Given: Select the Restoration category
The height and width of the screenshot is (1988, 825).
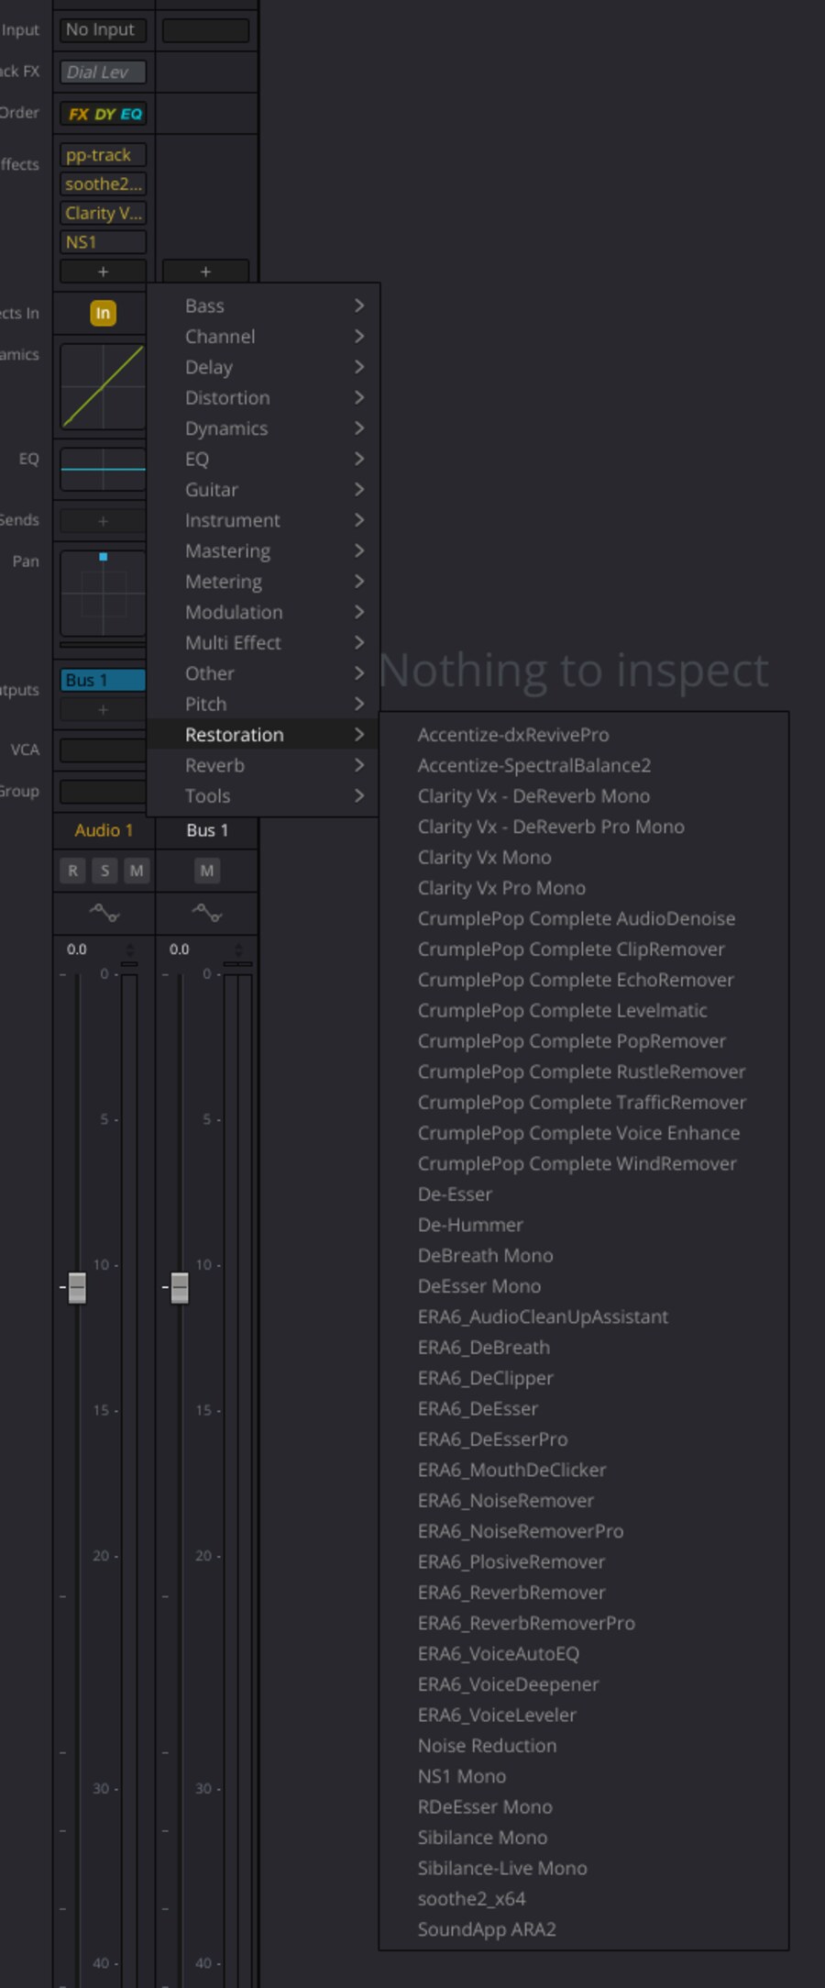Looking at the screenshot, I should point(263,735).
